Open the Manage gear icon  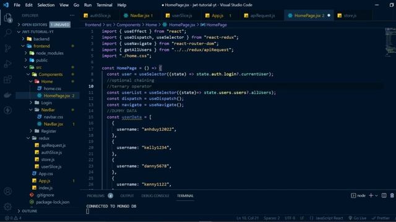tap(8, 207)
